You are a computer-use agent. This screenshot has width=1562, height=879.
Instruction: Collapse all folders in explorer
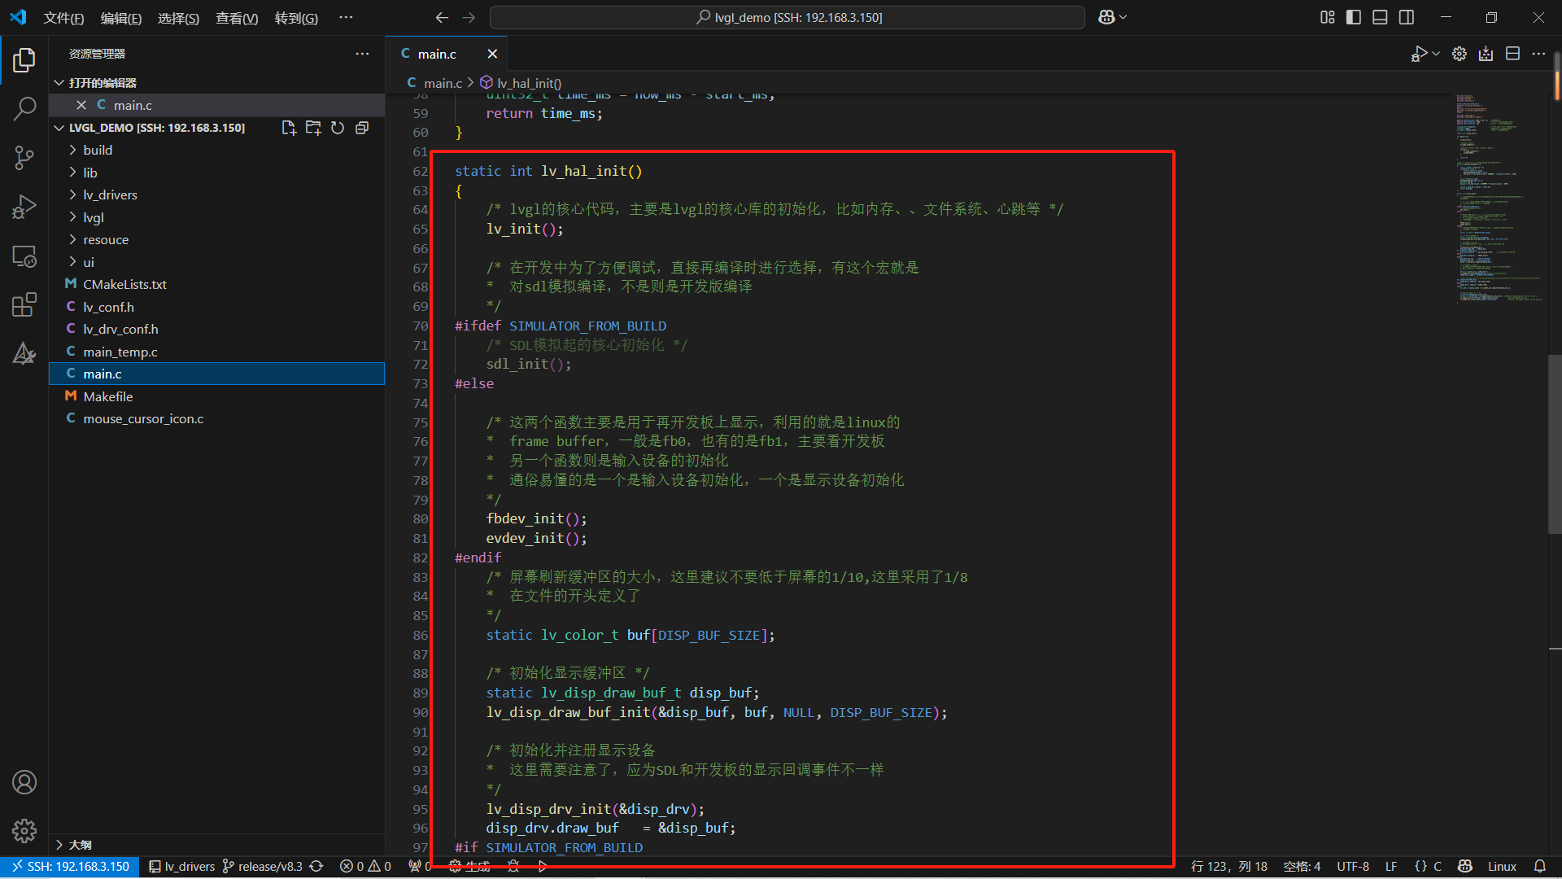pyautogui.click(x=362, y=128)
